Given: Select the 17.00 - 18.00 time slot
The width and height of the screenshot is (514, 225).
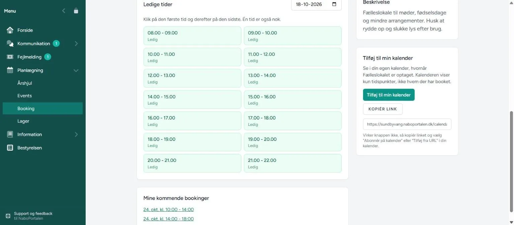Looking at the screenshot, I should (x=293, y=121).
